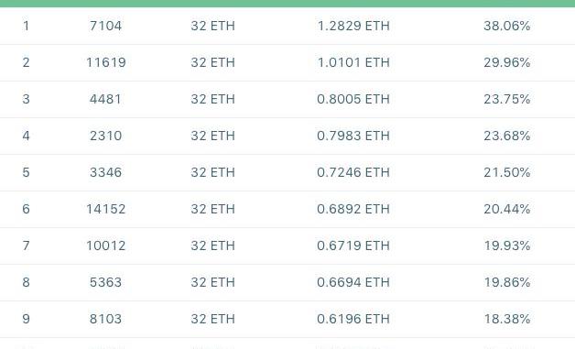Open validator index 8103
The height and width of the screenshot is (349, 575).
pyautogui.click(x=105, y=319)
